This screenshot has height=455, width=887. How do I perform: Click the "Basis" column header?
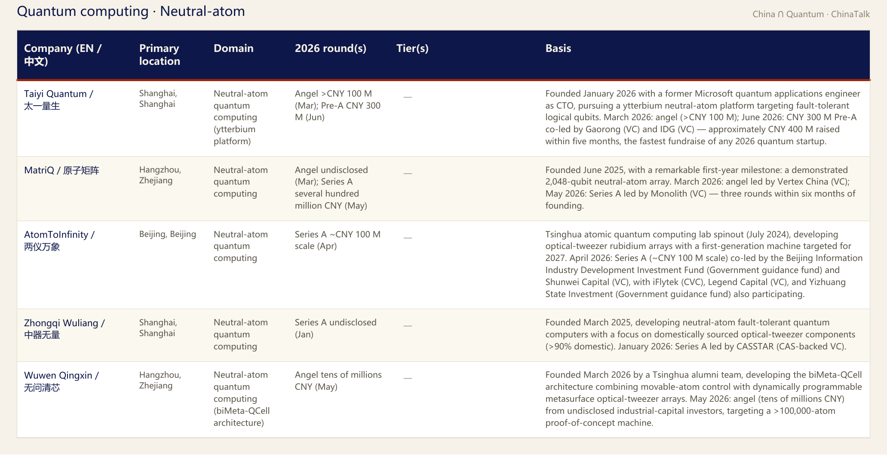558,48
